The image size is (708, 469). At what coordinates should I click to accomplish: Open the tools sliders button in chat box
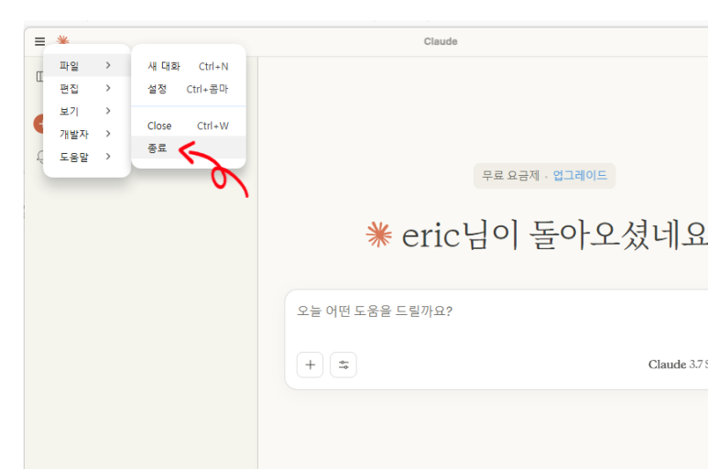[x=343, y=365]
